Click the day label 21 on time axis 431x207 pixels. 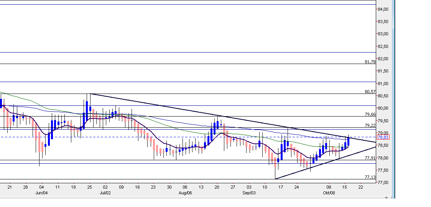10,187
